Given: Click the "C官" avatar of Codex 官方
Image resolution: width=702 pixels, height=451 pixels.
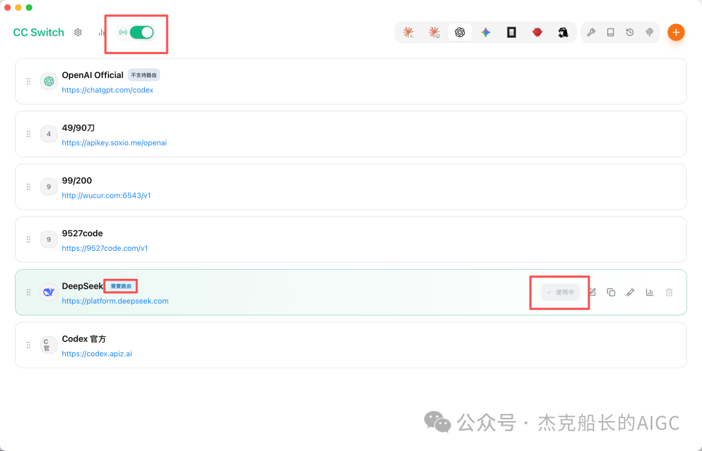Looking at the screenshot, I should point(49,345).
